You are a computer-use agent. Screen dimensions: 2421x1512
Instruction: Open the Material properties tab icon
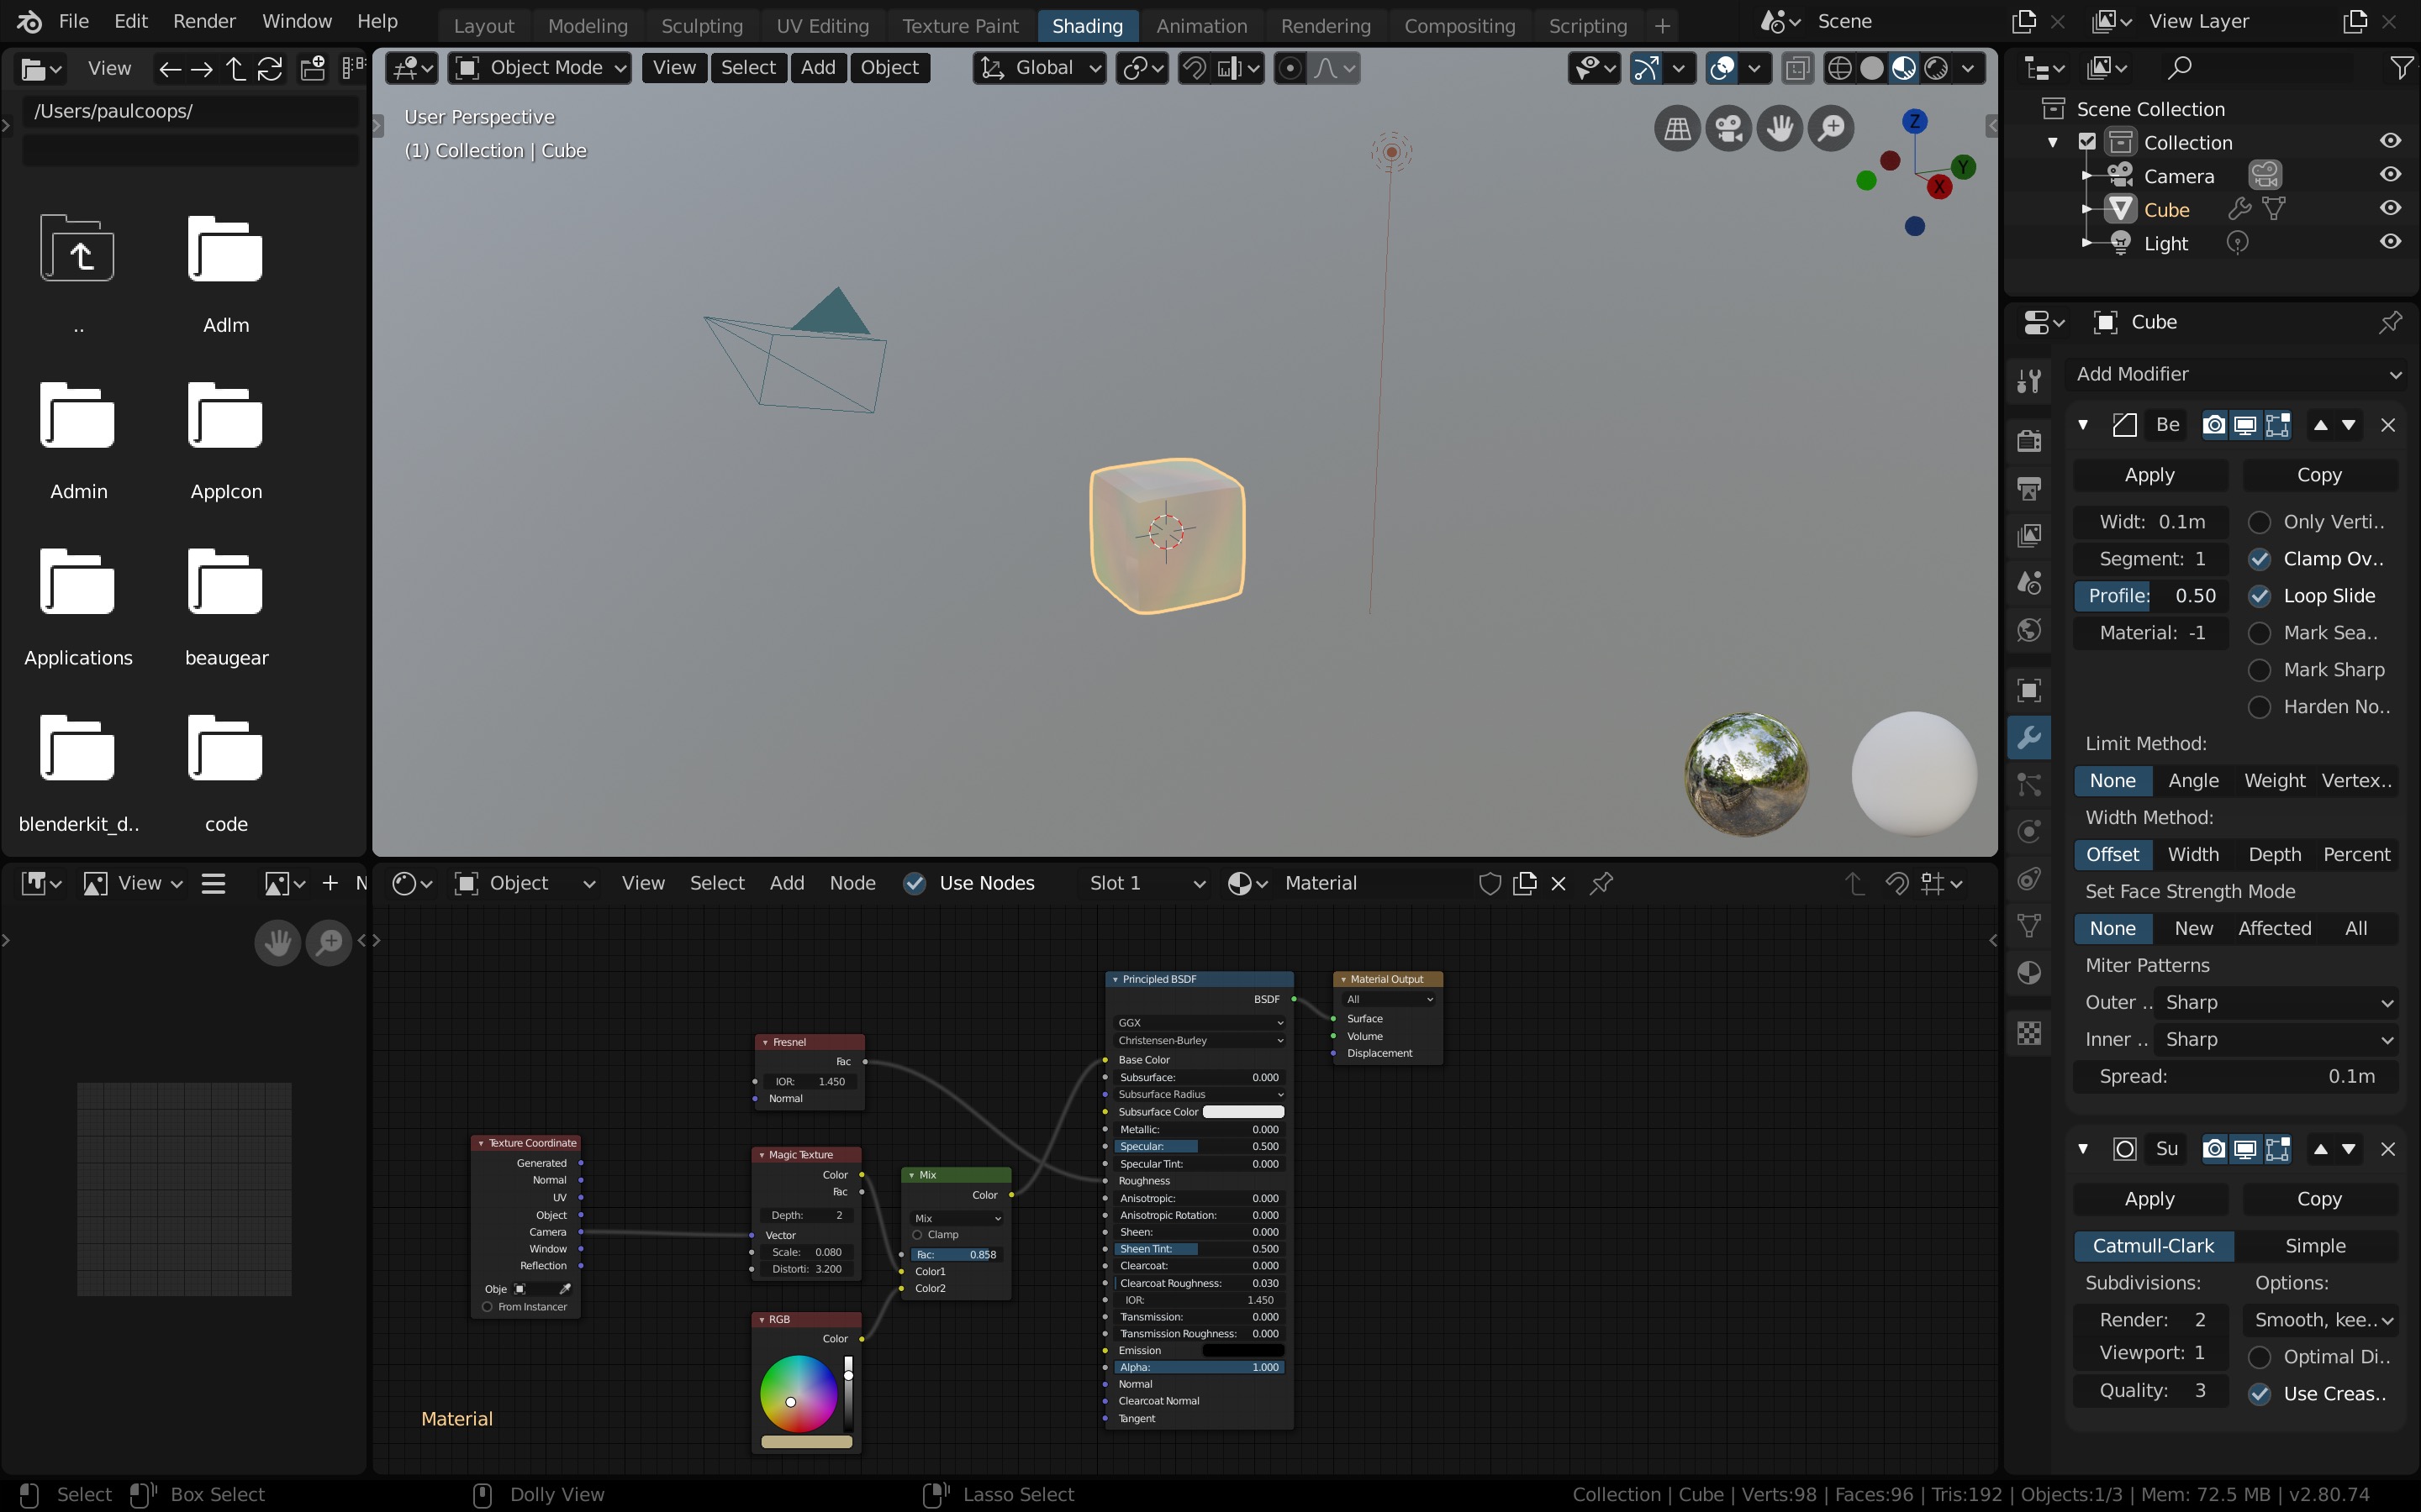[2028, 973]
